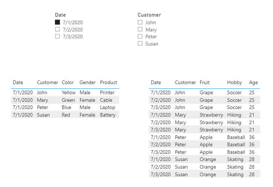The height and width of the screenshot is (187, 273).
Task: Click Orange in Susan's 7/1/2020 row
Action: click(x=208, y=159)
